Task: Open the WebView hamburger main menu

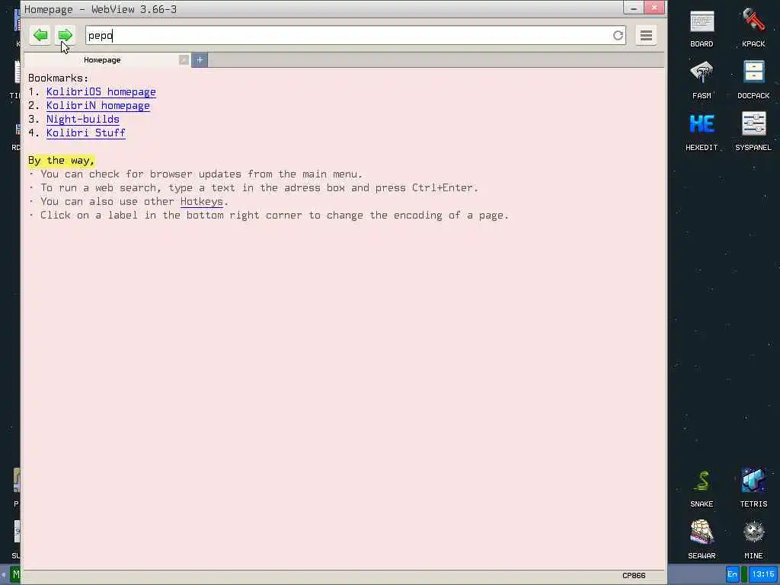Action: pyautogui.click(x=646, y=35)
